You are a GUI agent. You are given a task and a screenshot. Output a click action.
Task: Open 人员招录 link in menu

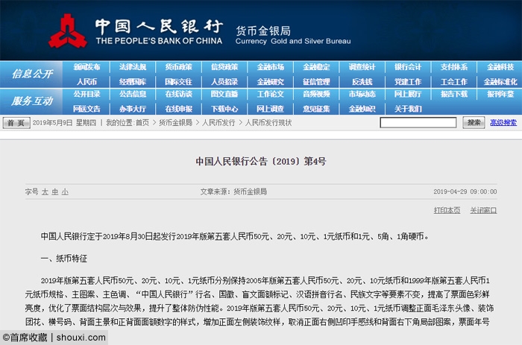point(224,81)
